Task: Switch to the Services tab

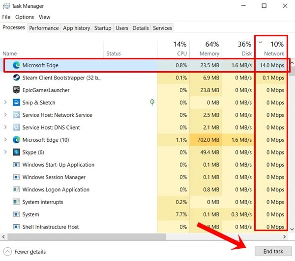Action: click(162, 28)
